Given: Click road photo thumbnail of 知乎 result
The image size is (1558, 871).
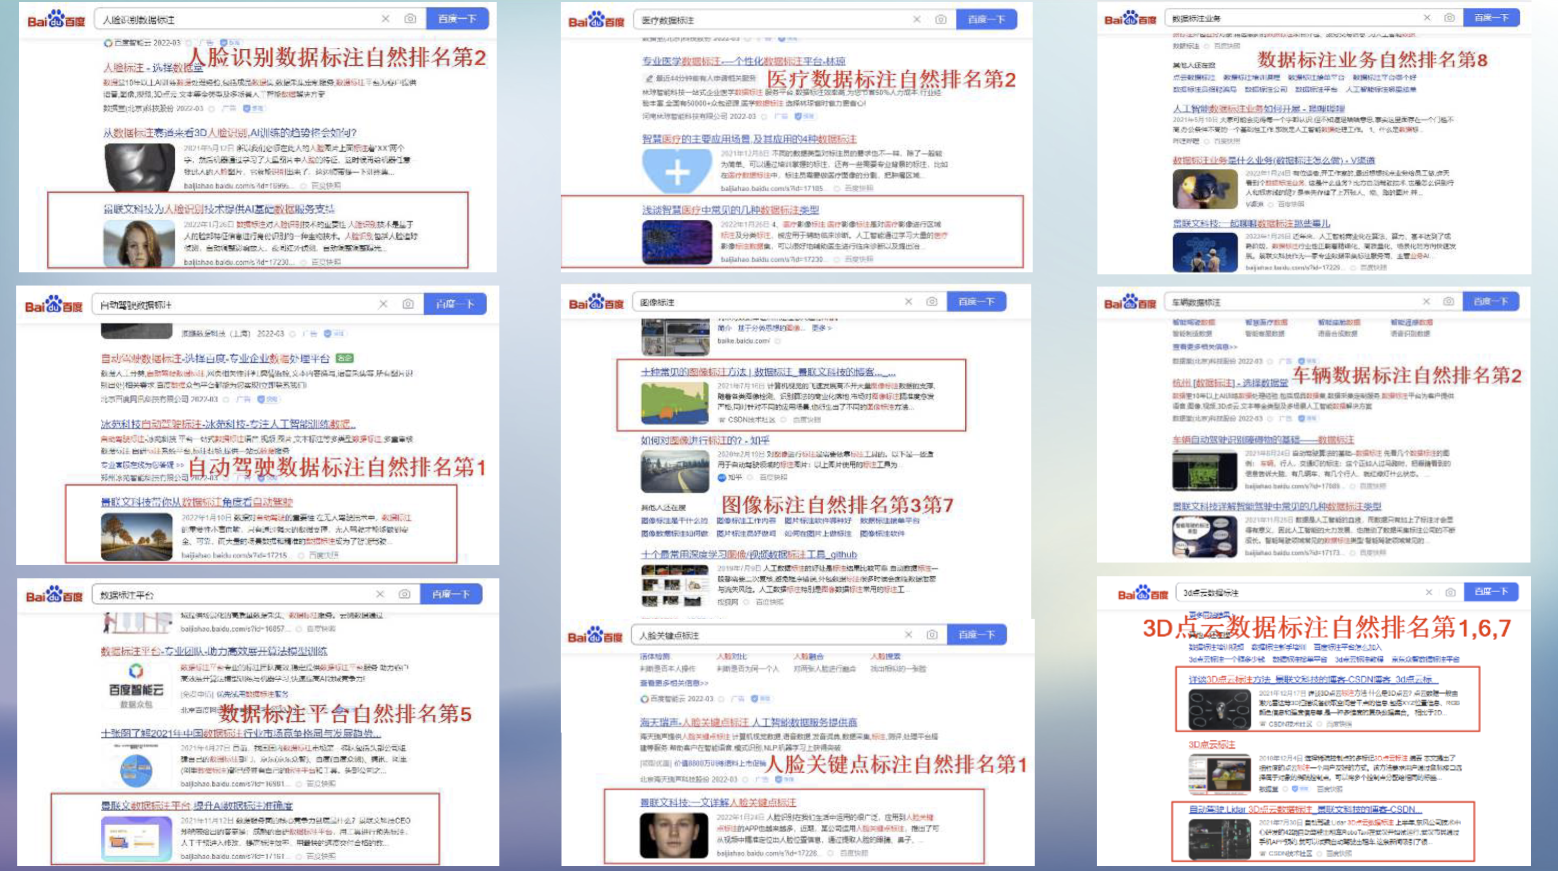Looking at the screenshot, I should point(674,472).
